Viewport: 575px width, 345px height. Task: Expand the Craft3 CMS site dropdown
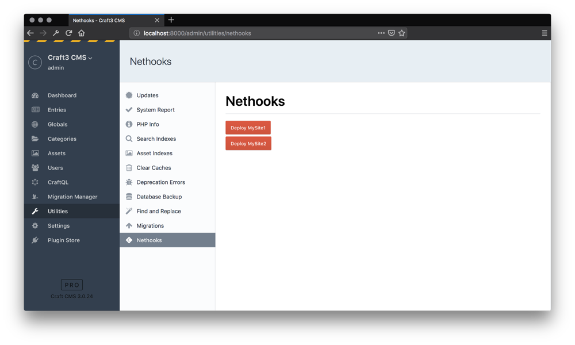click(x=90, y=58)
